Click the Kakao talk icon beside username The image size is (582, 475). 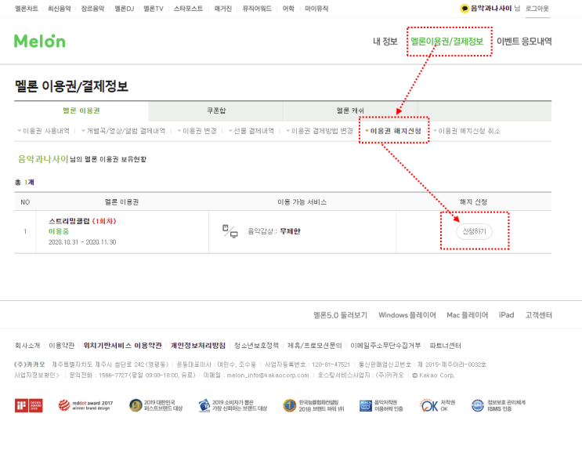465,9
